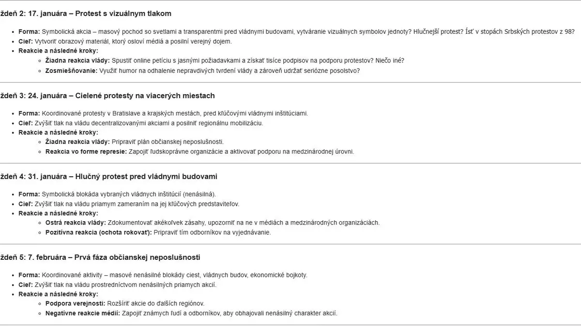The height and width of the screenshot is (326, 581).
Task: Click 'Cieľ:' label about obrazový materiál
Action: pyautogui.click(x=26, y=42)
